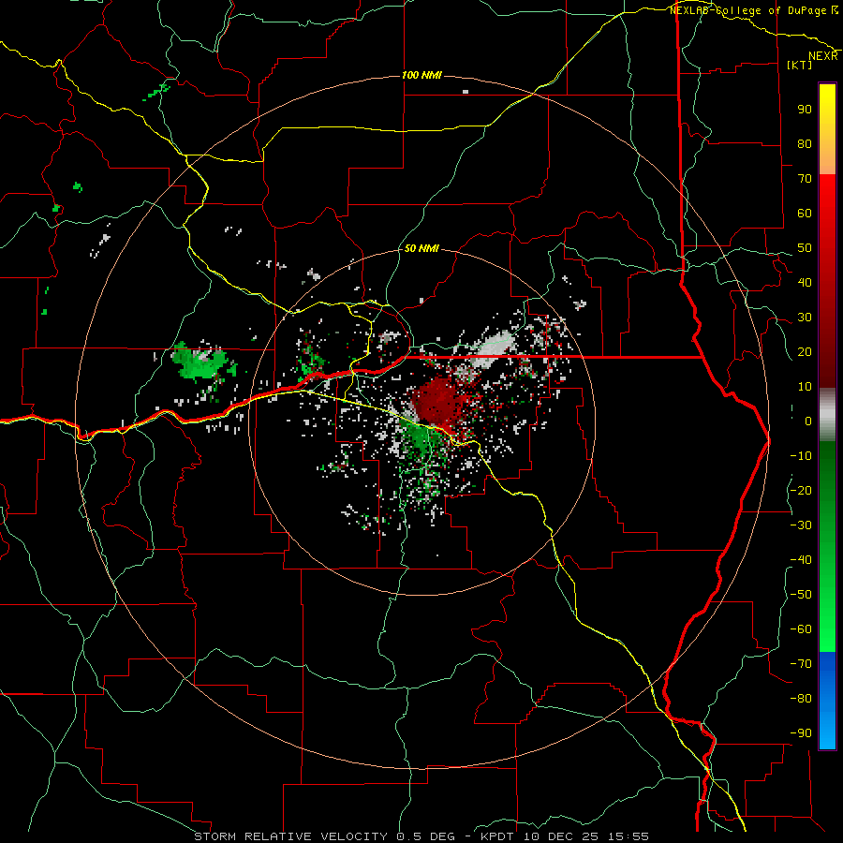Click the positive 70 knot scale label
The image size is (843, 843).
pyautogui.click(x=805, y=179)
